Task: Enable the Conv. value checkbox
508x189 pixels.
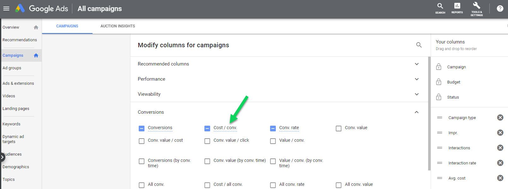Action: point(338,128)
